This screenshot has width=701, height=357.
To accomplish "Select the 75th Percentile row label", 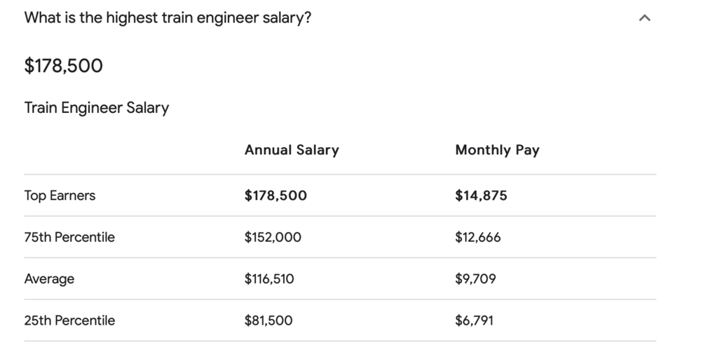I will pyautogui.click(x=69, y=237).
